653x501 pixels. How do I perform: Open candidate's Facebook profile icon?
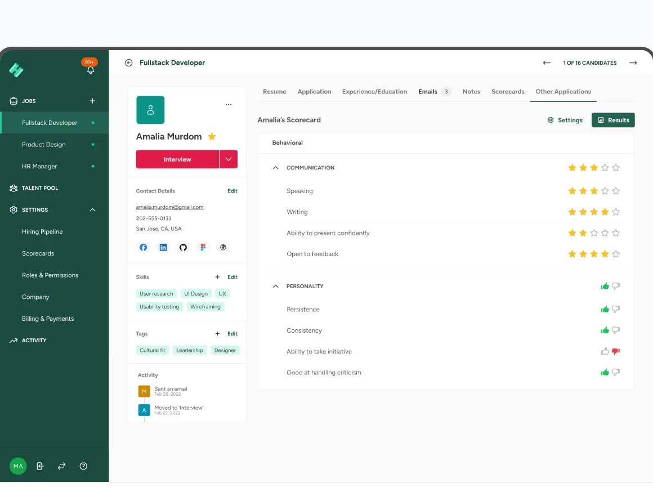pyautogui.click(x=143, y=247)
